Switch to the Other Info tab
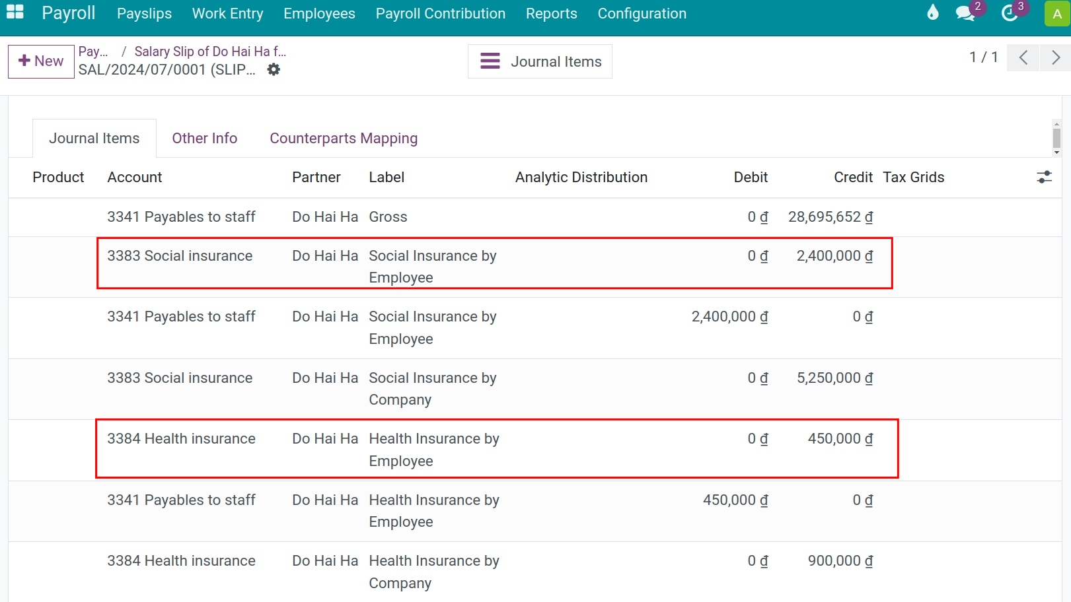The width and height of the screenshot is (1071, 602). 205,138
